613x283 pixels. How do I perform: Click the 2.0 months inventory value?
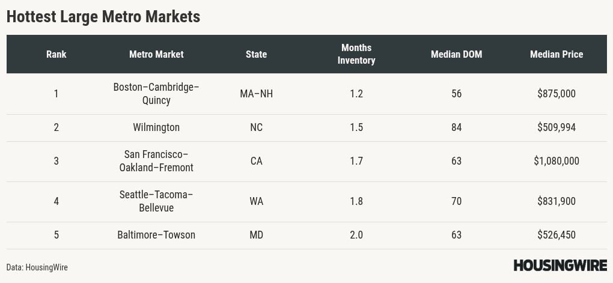pyautogui.click(x=356, y=235)
